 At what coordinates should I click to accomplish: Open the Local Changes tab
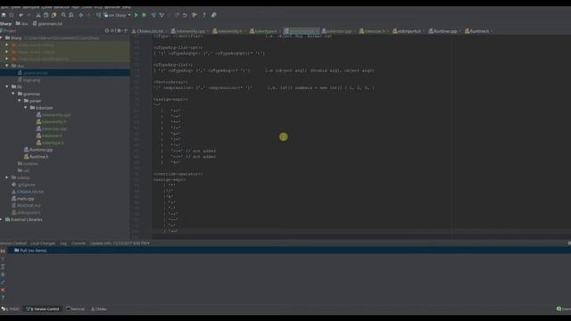(43, 243)
